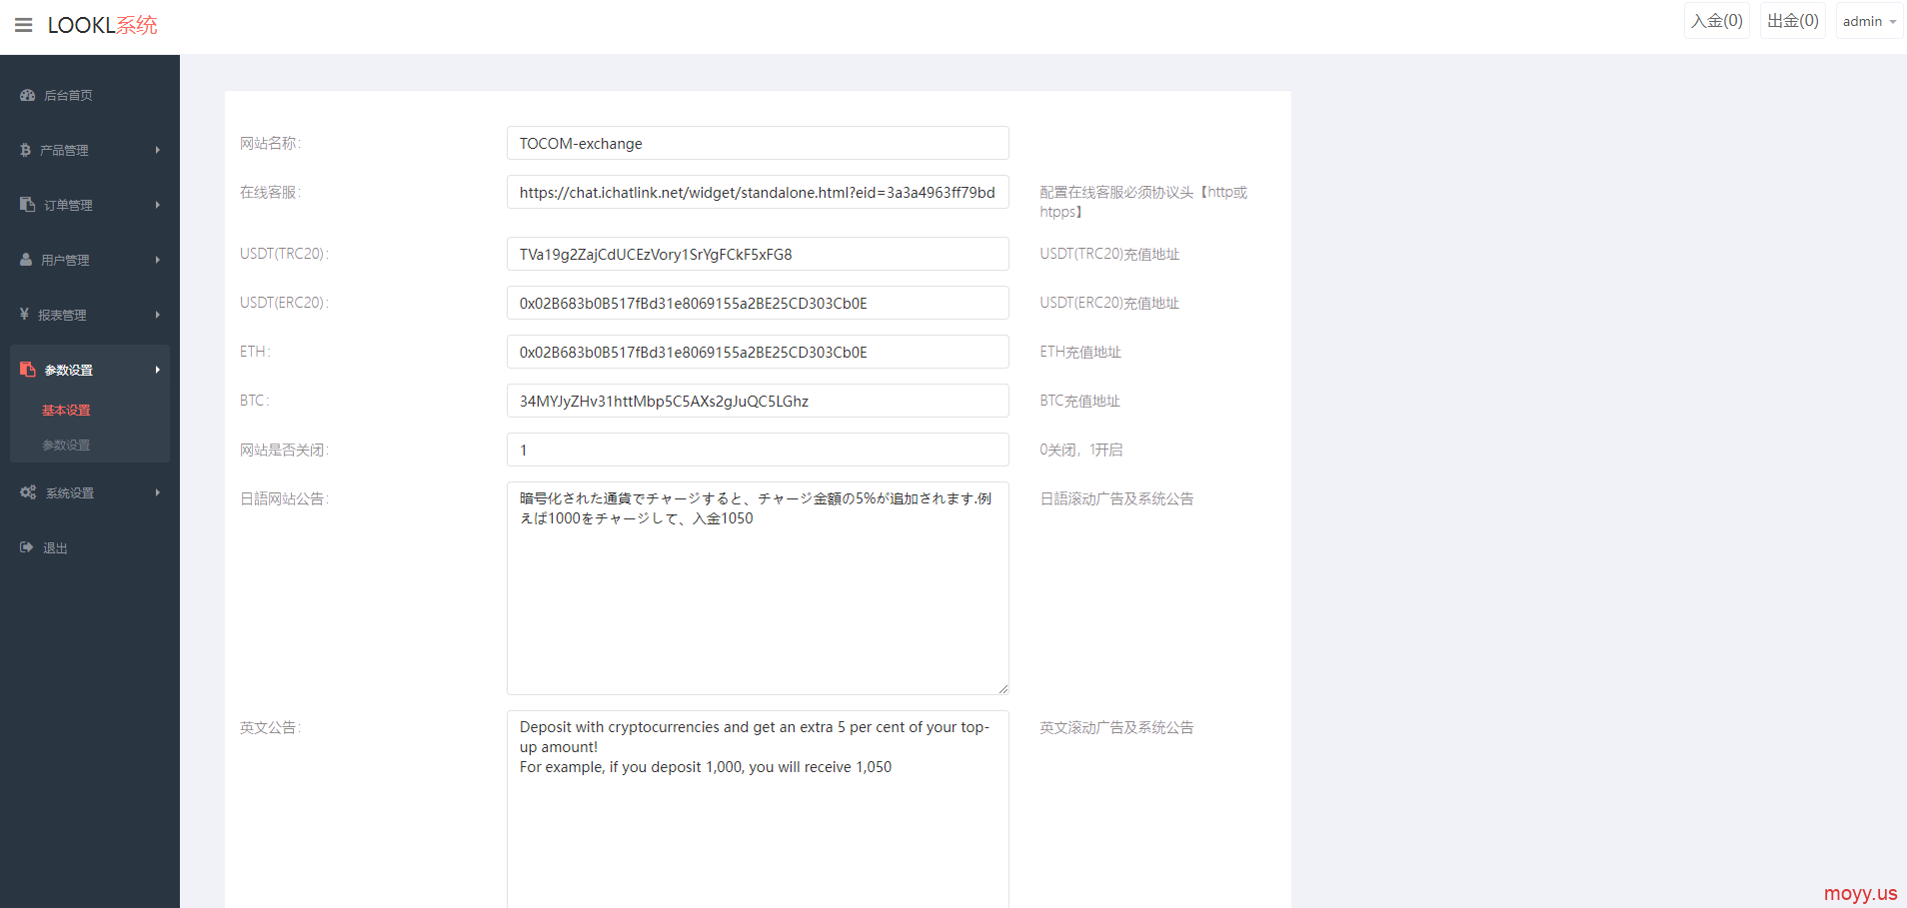Open the 用户管理 menu label
This screenshot has height=908, width=1907.
(x=65, y=260)
